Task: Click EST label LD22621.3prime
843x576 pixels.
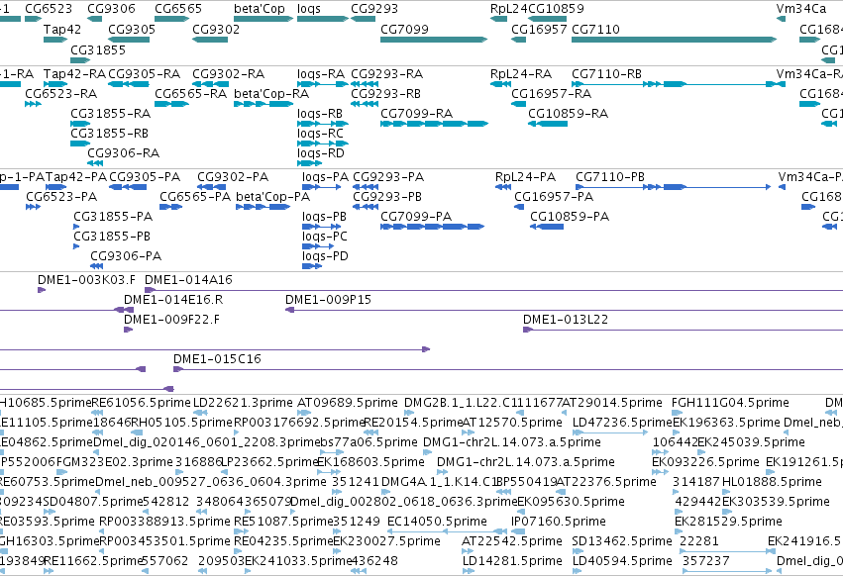Action: (243, 403)
